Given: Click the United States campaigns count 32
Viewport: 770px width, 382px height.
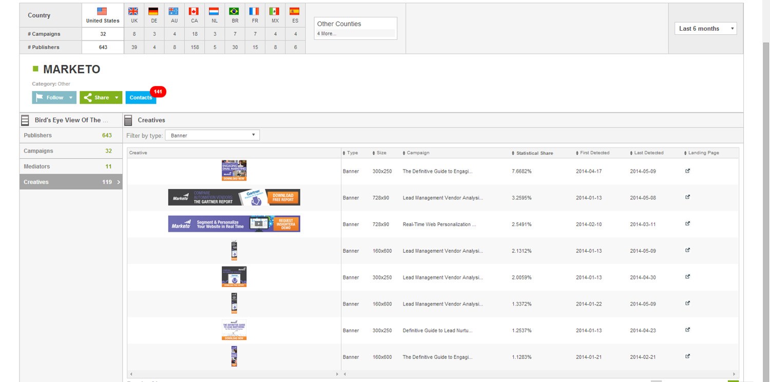Looking at the screenshot, I should pos(103,34).
